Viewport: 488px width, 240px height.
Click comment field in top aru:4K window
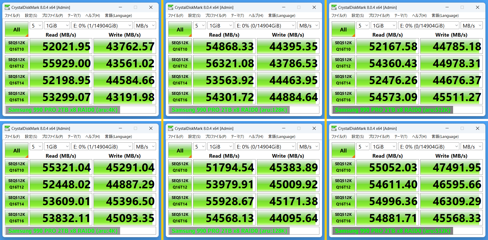point(81,110)
